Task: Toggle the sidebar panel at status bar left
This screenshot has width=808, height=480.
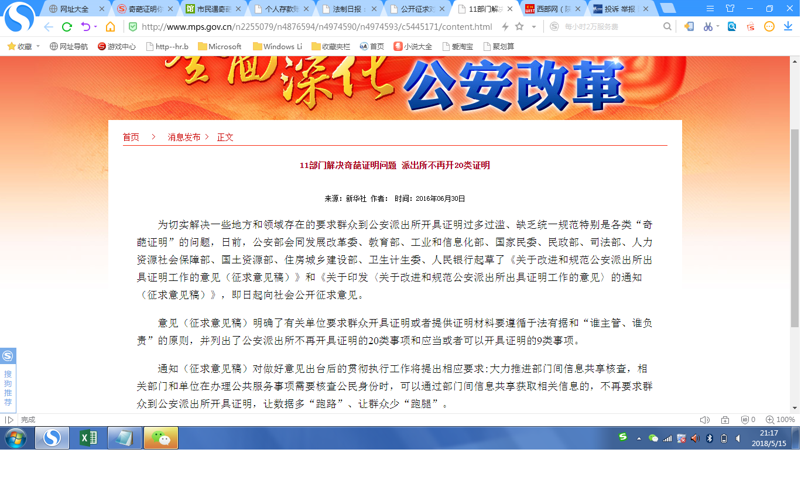Action: pyautogui.click(x=9, y=420)
